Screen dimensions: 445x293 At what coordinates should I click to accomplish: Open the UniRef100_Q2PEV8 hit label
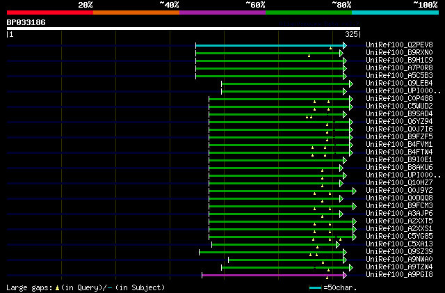click(399, 45)
